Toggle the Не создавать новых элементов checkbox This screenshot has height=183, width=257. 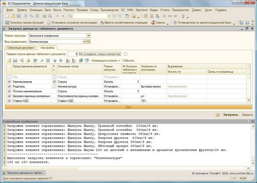point(126,54)
